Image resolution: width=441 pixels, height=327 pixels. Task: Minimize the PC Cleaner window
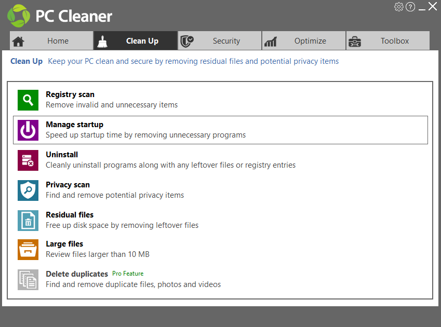(422, 7)
